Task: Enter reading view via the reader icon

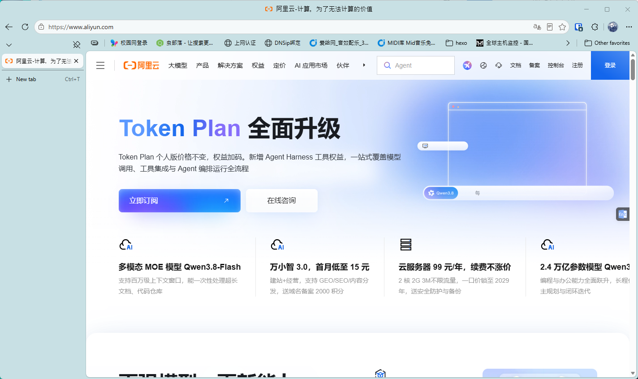Action: 550,27
